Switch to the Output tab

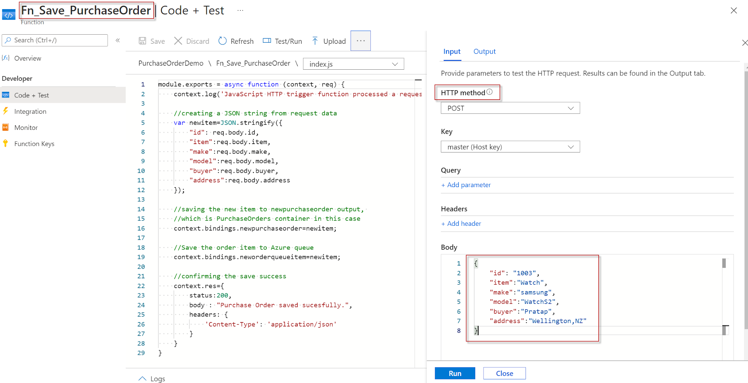click(484, 51)
